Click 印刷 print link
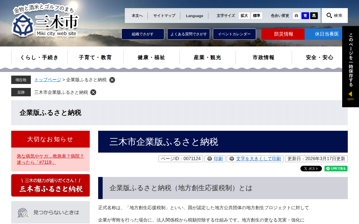The image size is (359, 224). click(218, 159)
